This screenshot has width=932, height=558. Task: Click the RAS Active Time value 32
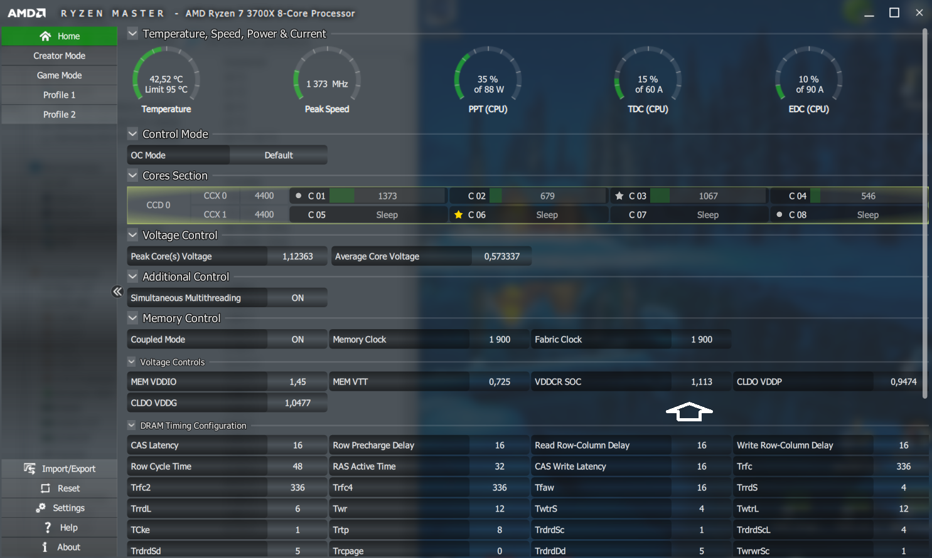[500, 466]
